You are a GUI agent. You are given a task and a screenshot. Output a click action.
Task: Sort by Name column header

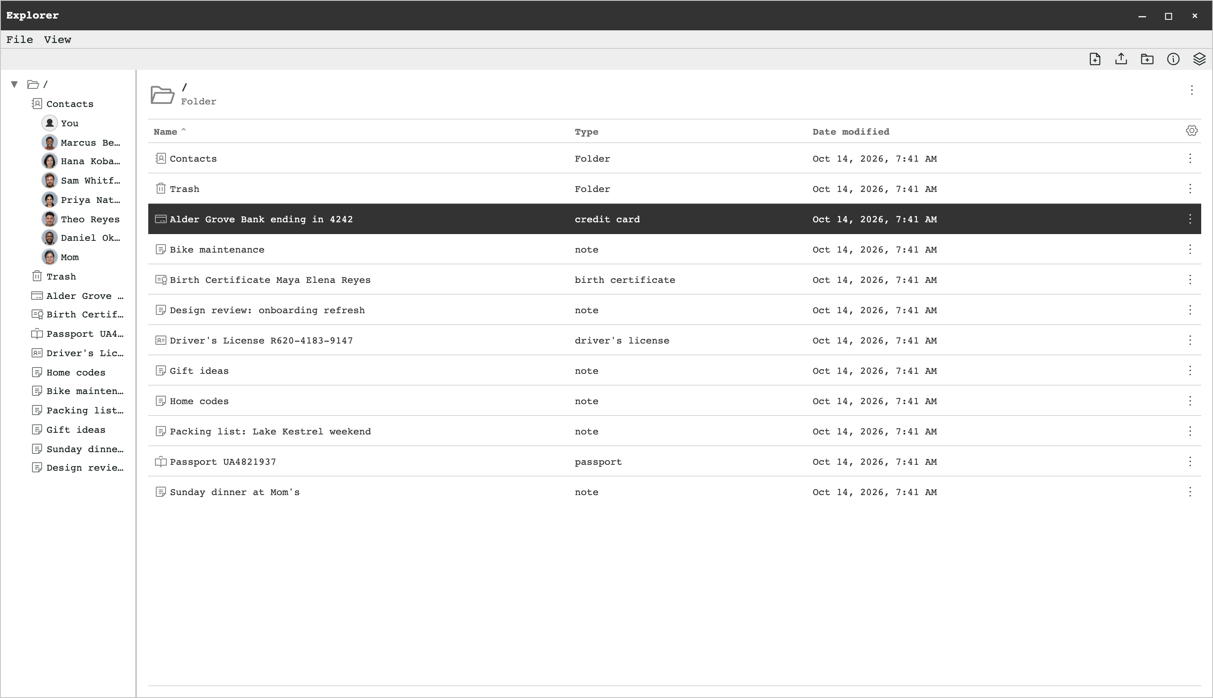(165, 132)
